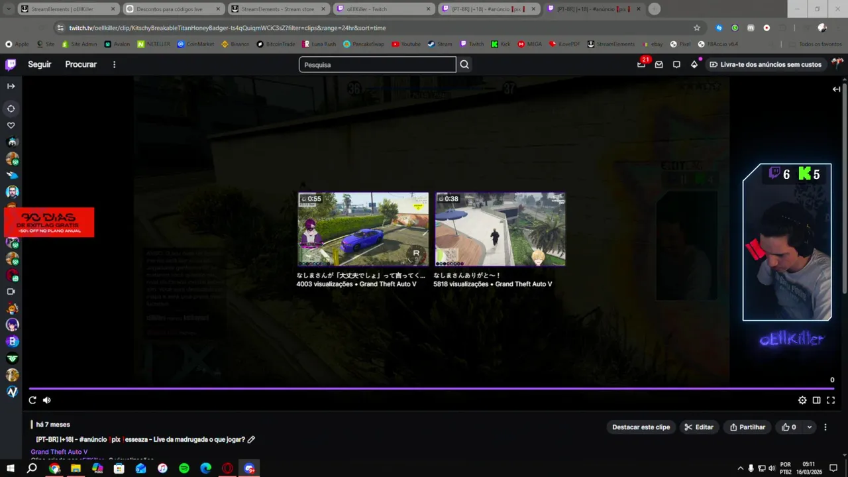Image resolution: width=848 pixels, height=477 pixels.
Task: Open clip more-options three dots
Action: point(825,427)
